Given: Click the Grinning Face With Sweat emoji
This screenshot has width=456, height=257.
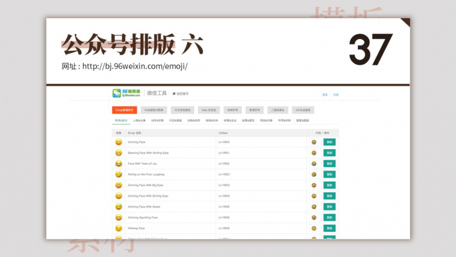Looking at the screenshot, I should [x=118, y=207].
